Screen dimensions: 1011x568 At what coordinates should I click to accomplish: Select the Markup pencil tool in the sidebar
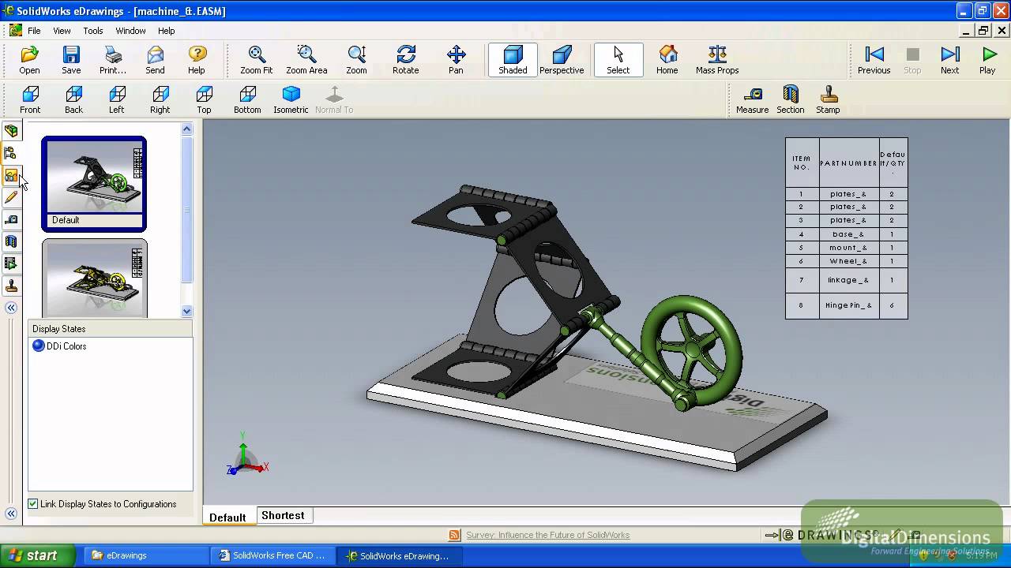point(11,197)
